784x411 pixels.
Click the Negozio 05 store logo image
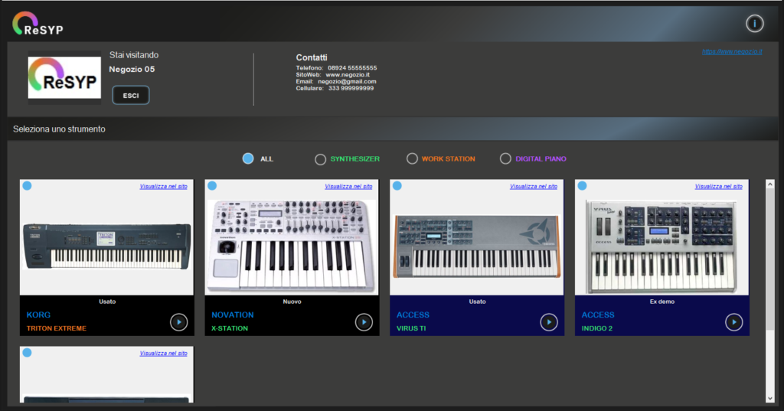pyautogui.click(x=64, y=77)
